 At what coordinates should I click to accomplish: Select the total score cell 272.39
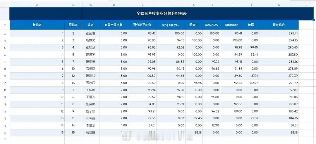point(279,76)
